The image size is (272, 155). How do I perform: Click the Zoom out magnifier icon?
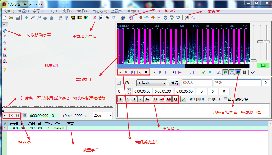pos(39,18)
